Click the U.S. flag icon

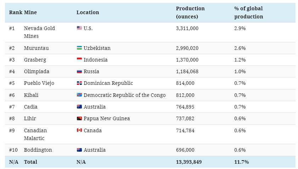coord(79,28)
